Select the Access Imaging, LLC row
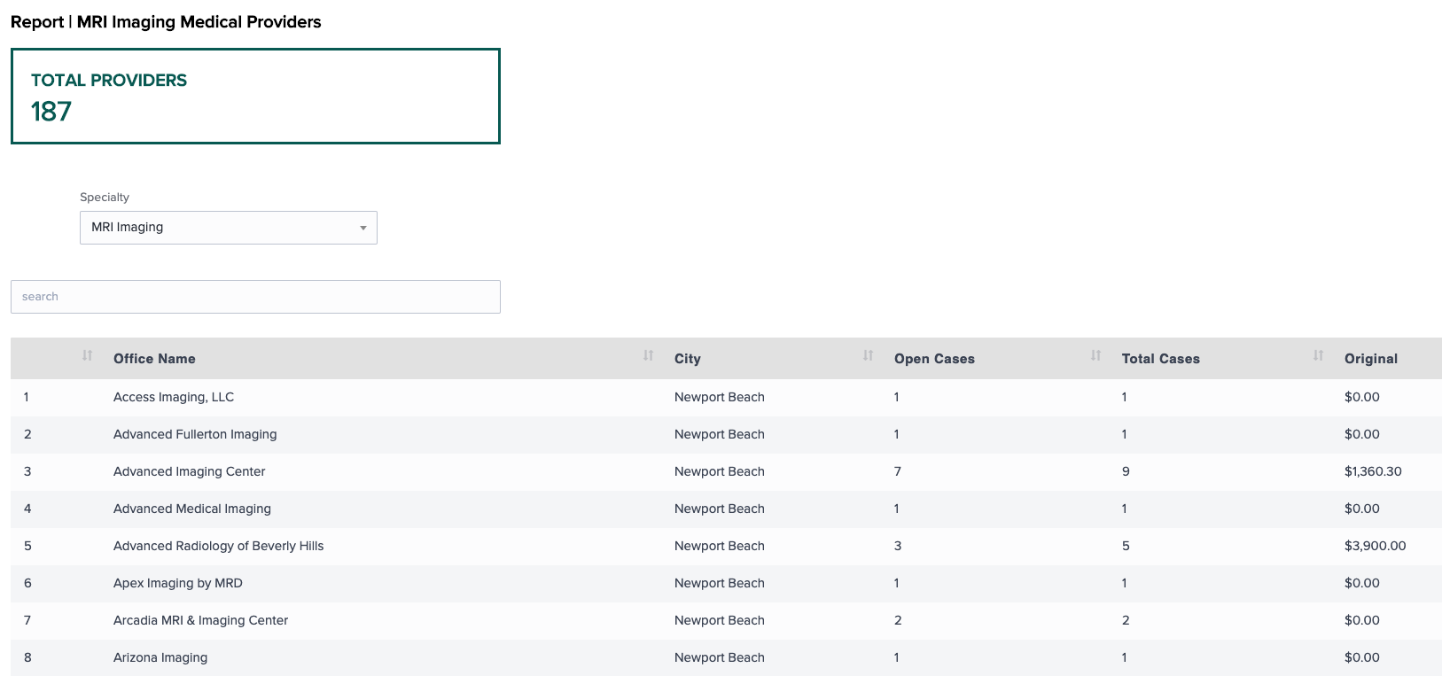Viewport: 1442px width, 676px height. 174,397
